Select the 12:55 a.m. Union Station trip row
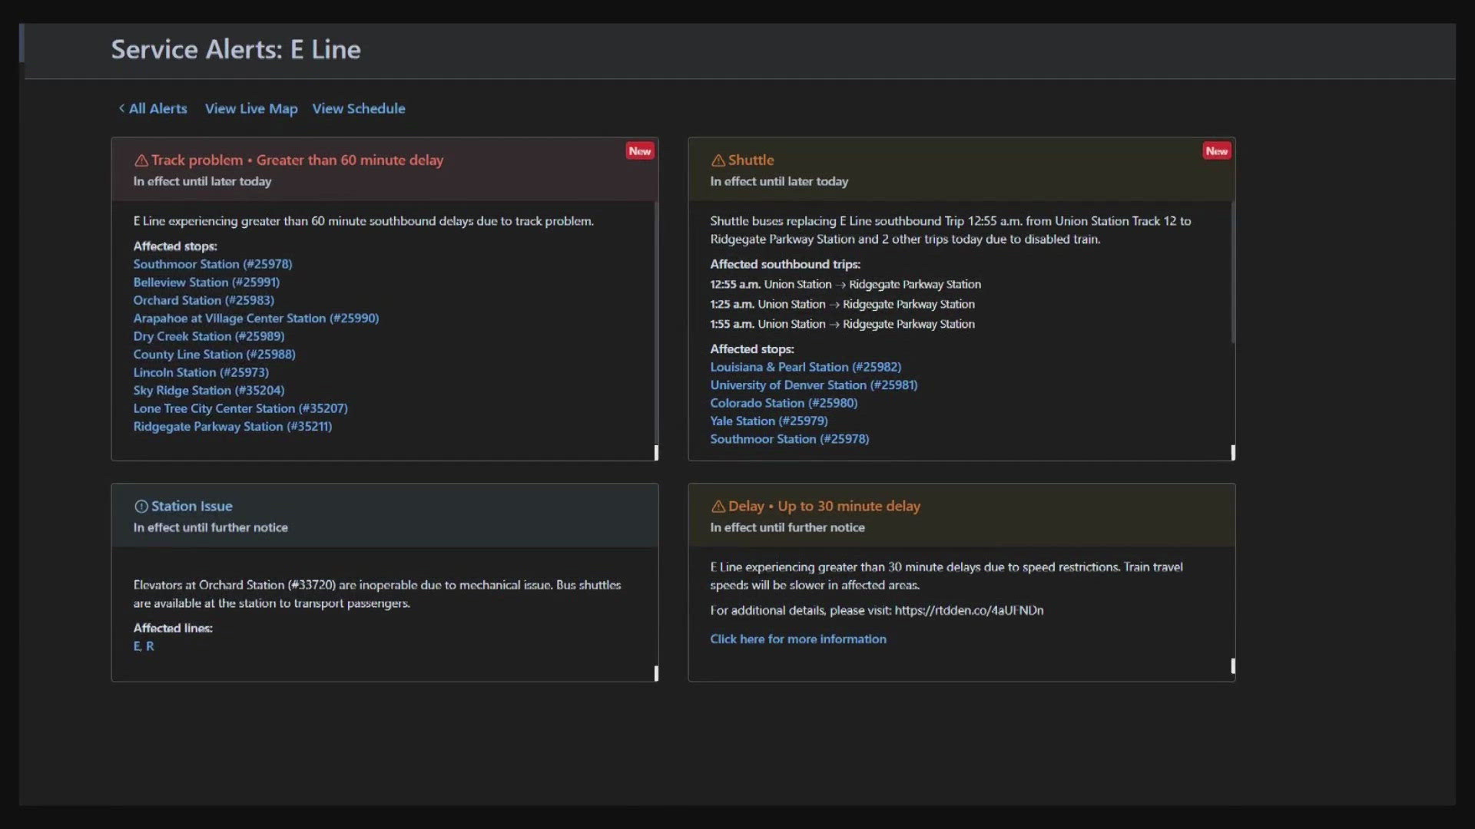This screenshot has width=1475, height=829. (x=845, y=285)
